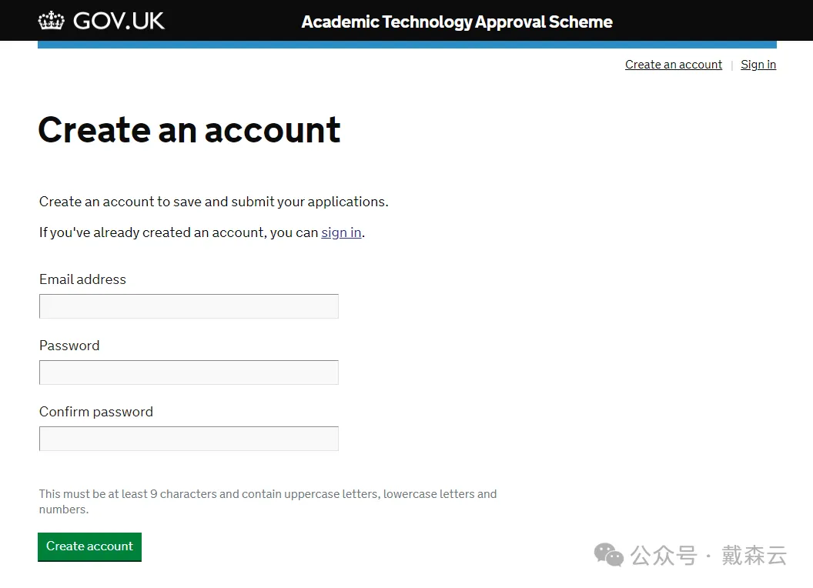The width and height of the screenshot is (813, 588).
Task: Click inside the Email address field
Action: (189, 306)
